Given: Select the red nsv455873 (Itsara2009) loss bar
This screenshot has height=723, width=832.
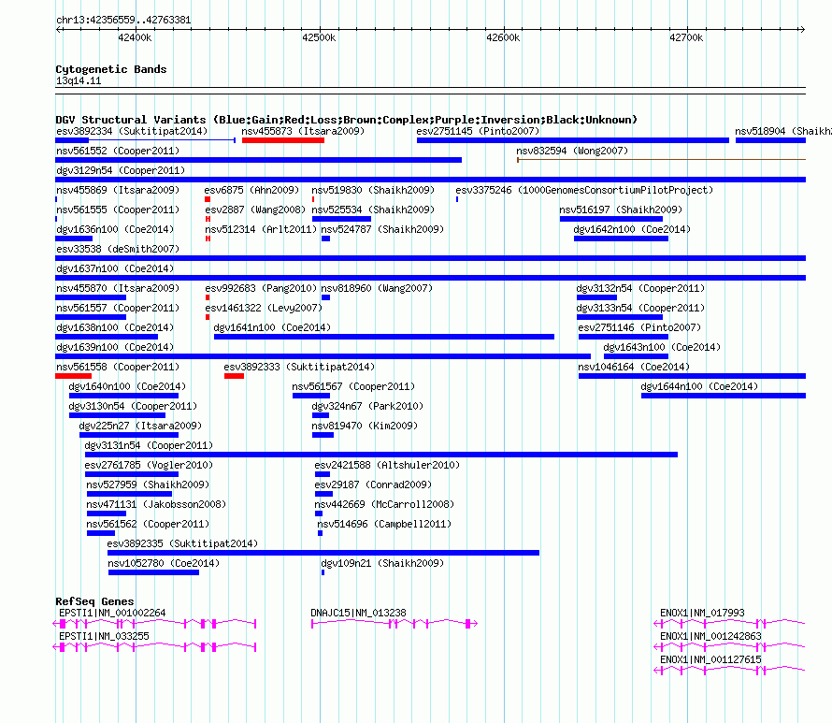Looking at the screenshot, I should pyautogui.click(x=283, y=140).
